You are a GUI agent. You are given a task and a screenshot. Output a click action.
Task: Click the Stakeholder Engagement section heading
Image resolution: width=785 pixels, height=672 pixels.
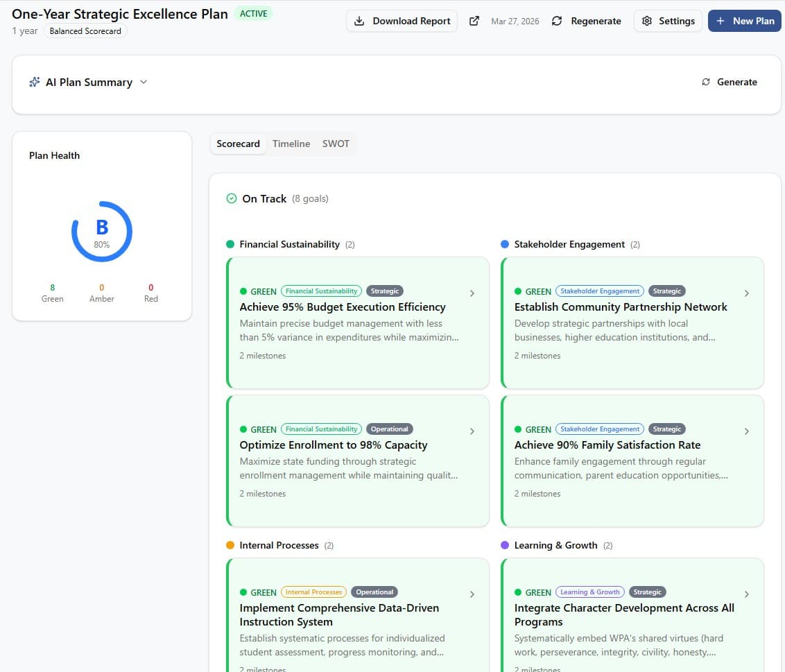[569, 244]
